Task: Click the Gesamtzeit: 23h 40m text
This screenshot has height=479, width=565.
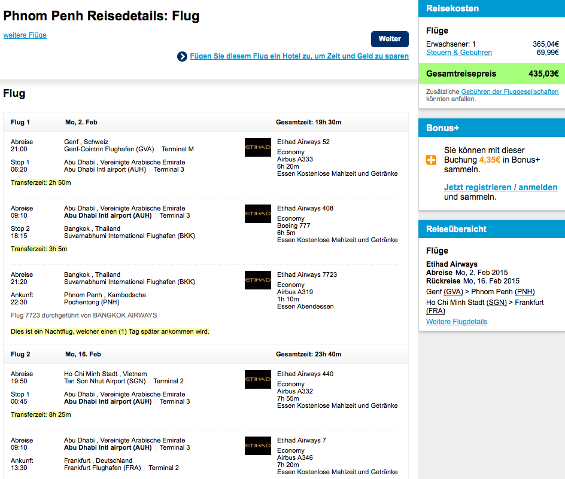Action: coord(308,354)
